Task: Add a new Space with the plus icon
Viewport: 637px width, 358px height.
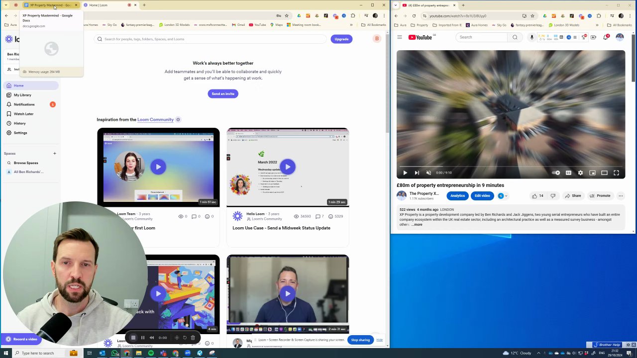Action: 55,154
